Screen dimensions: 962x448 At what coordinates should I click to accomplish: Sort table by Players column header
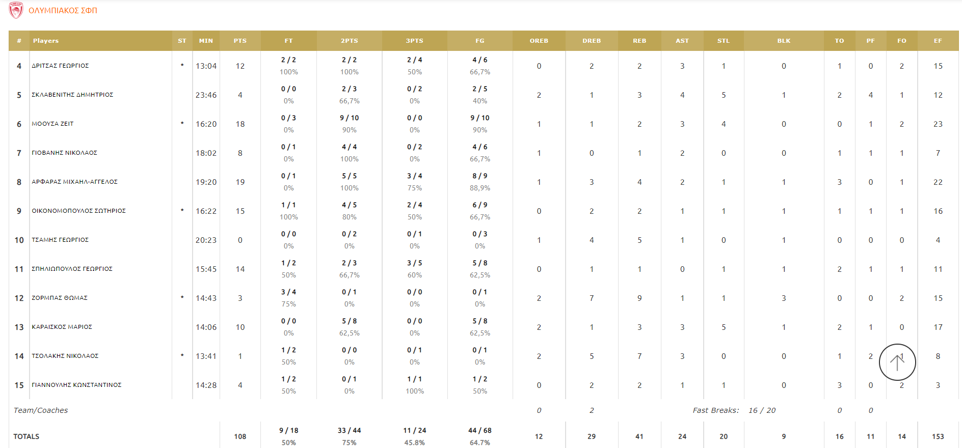(46, 41)
